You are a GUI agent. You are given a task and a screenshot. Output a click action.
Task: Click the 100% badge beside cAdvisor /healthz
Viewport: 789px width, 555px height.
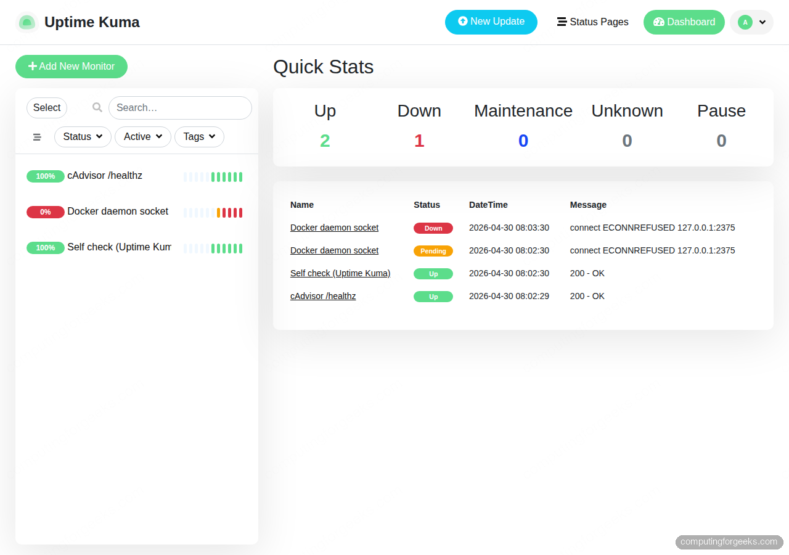coord(46,176)
